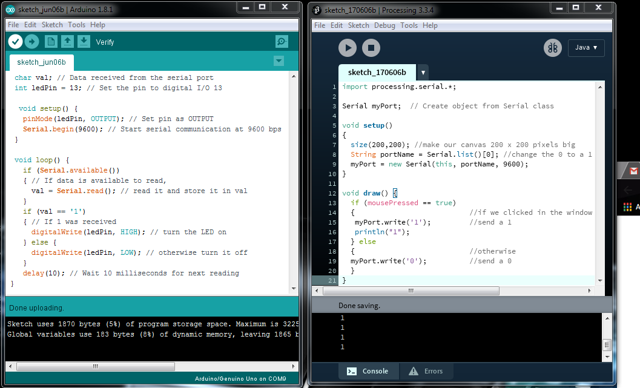The image size is (640, 388).
Task: Click the Arduino app icon in title bar
Action: (10, 10)
